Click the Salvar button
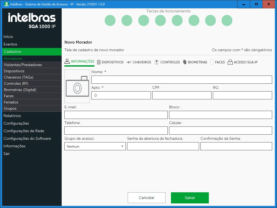277x208 pixels. tap(190, 198)
